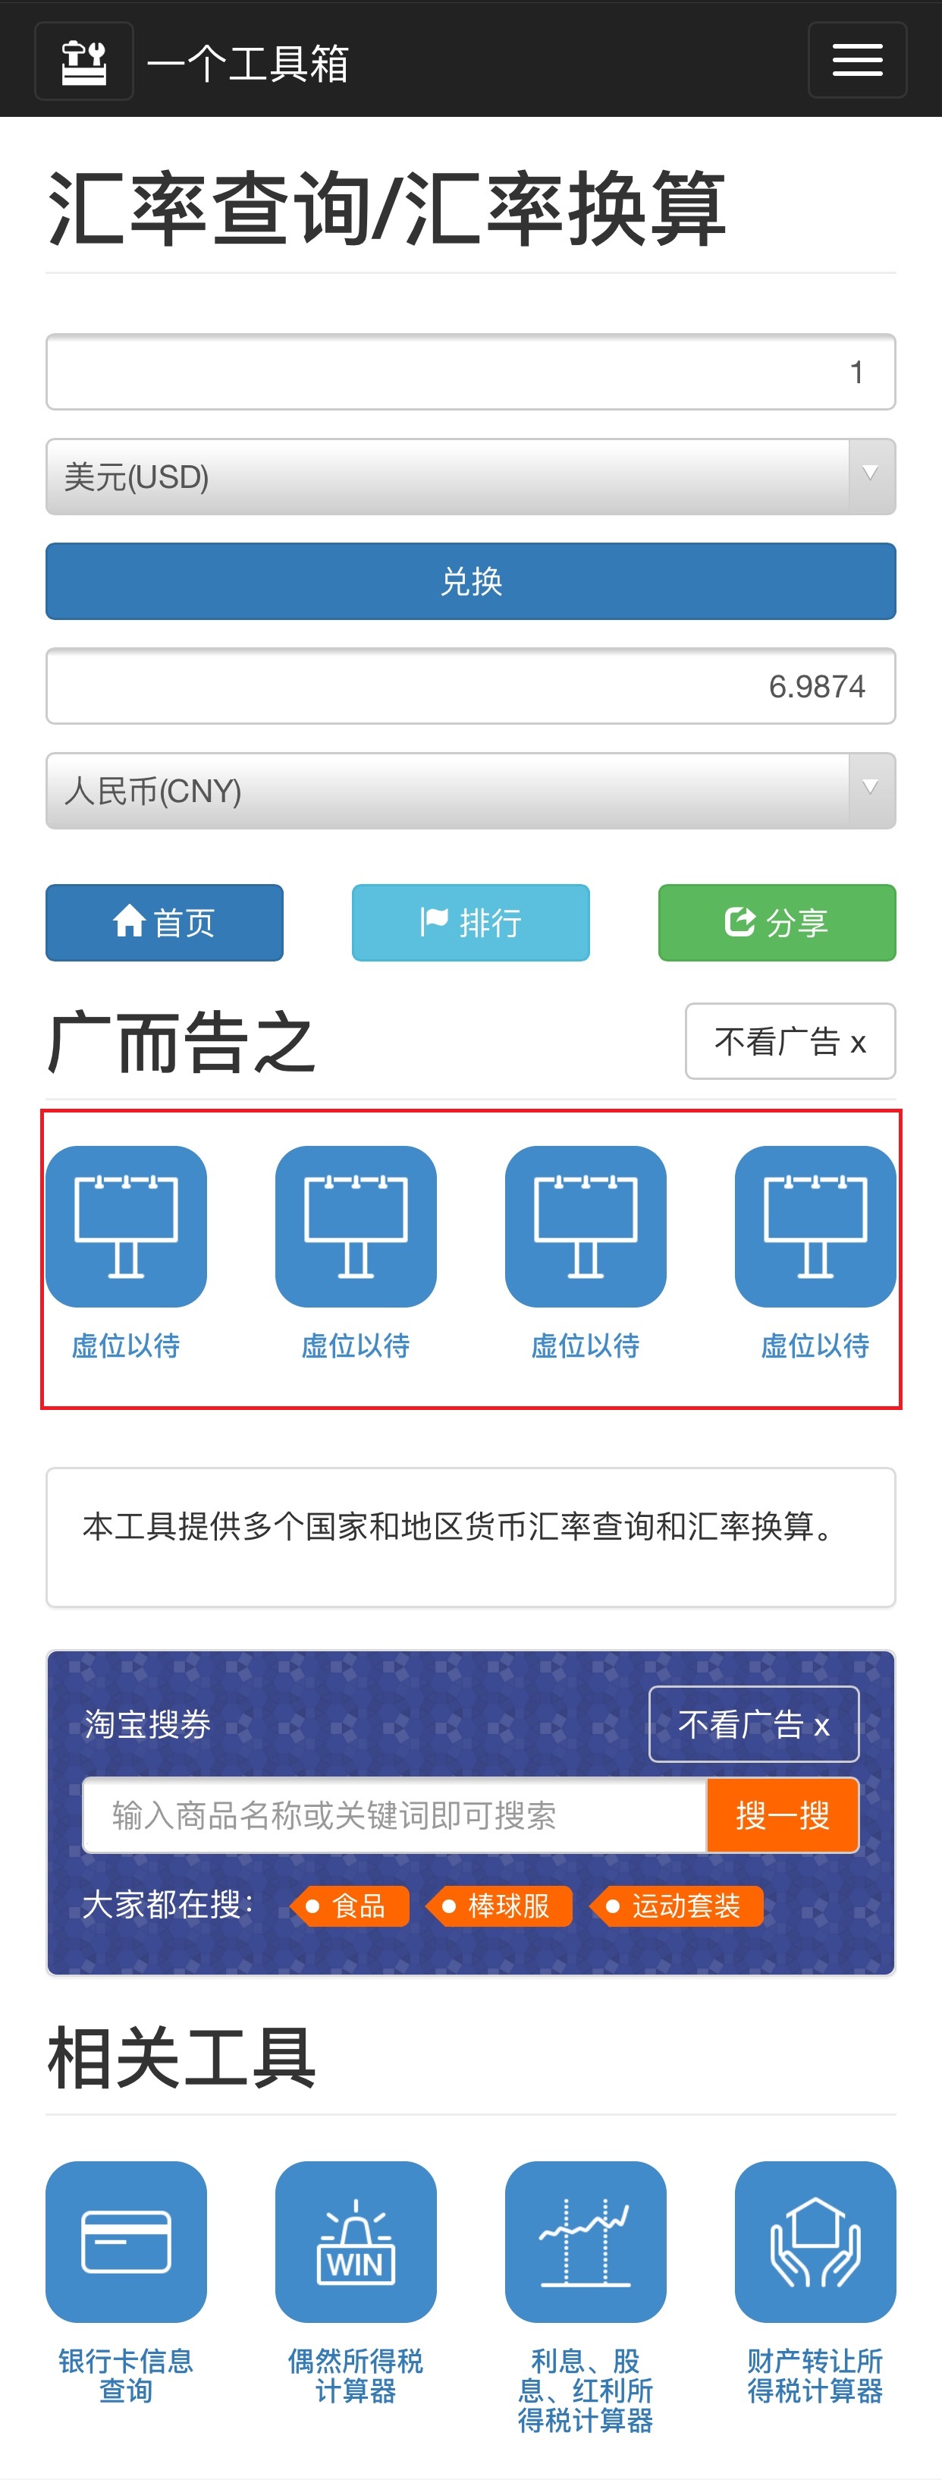Go to 首页 home button
Screen dimensions: 942x2480
coord(165,922)
